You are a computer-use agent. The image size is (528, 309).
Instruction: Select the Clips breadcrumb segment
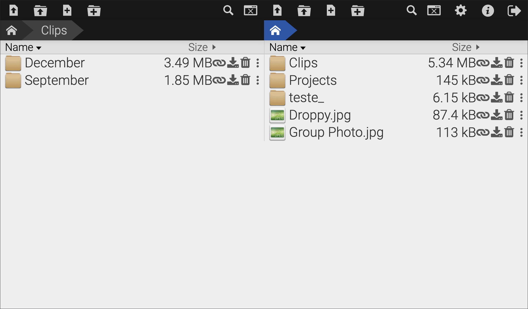54,30
